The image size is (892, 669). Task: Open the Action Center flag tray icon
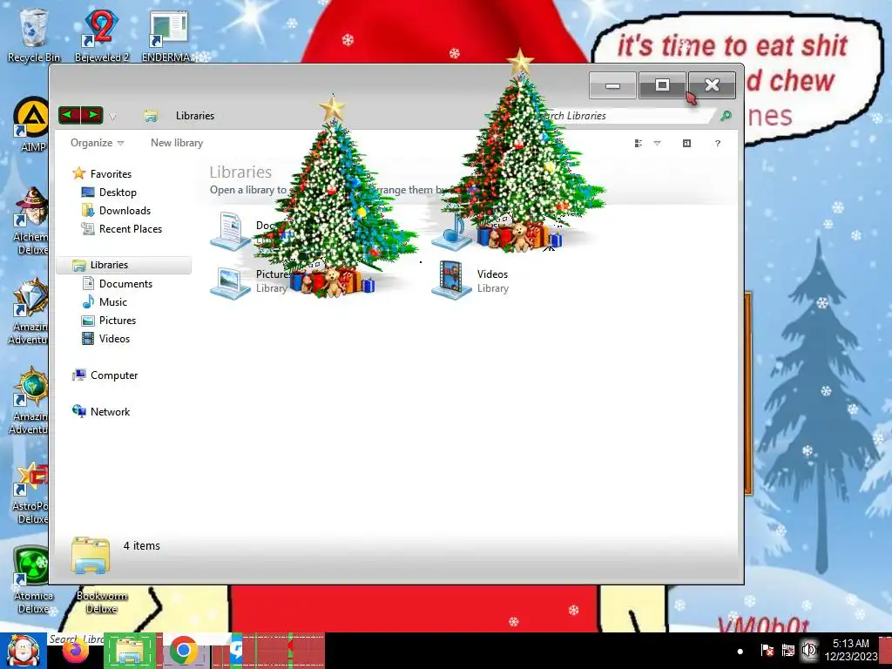(767, 650)
